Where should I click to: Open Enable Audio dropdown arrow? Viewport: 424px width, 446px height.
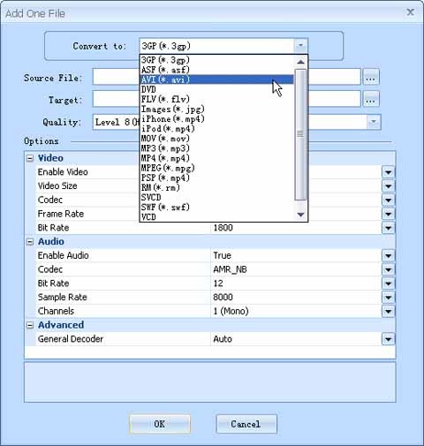tap(388, 255)
